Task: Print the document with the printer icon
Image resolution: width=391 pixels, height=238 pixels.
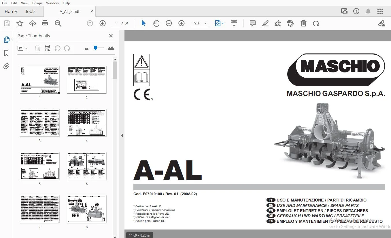Action: (45, 24)
